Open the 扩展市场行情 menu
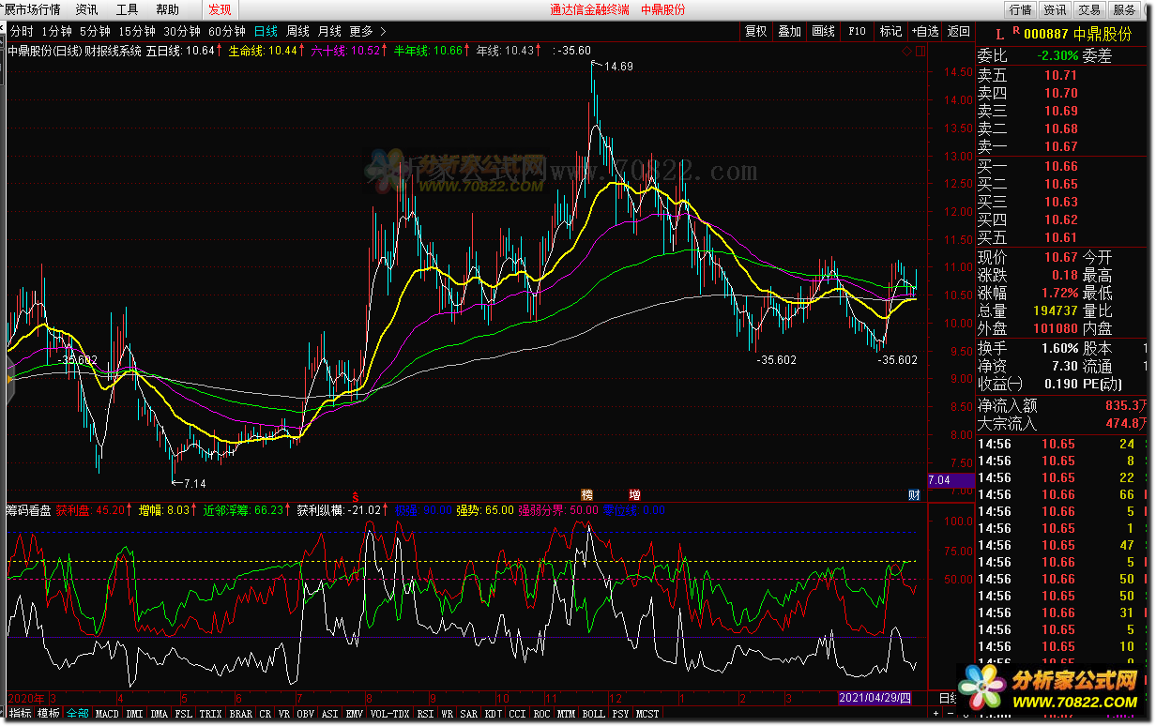 [x=32, y=9]
